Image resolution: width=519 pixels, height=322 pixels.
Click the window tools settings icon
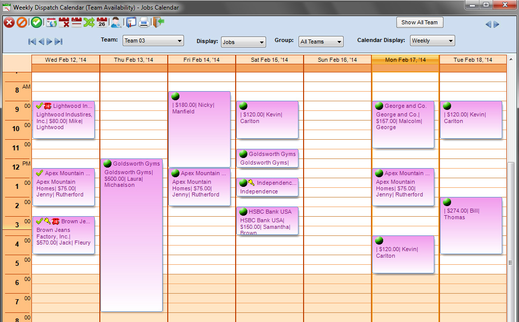[x=131, y=22]
